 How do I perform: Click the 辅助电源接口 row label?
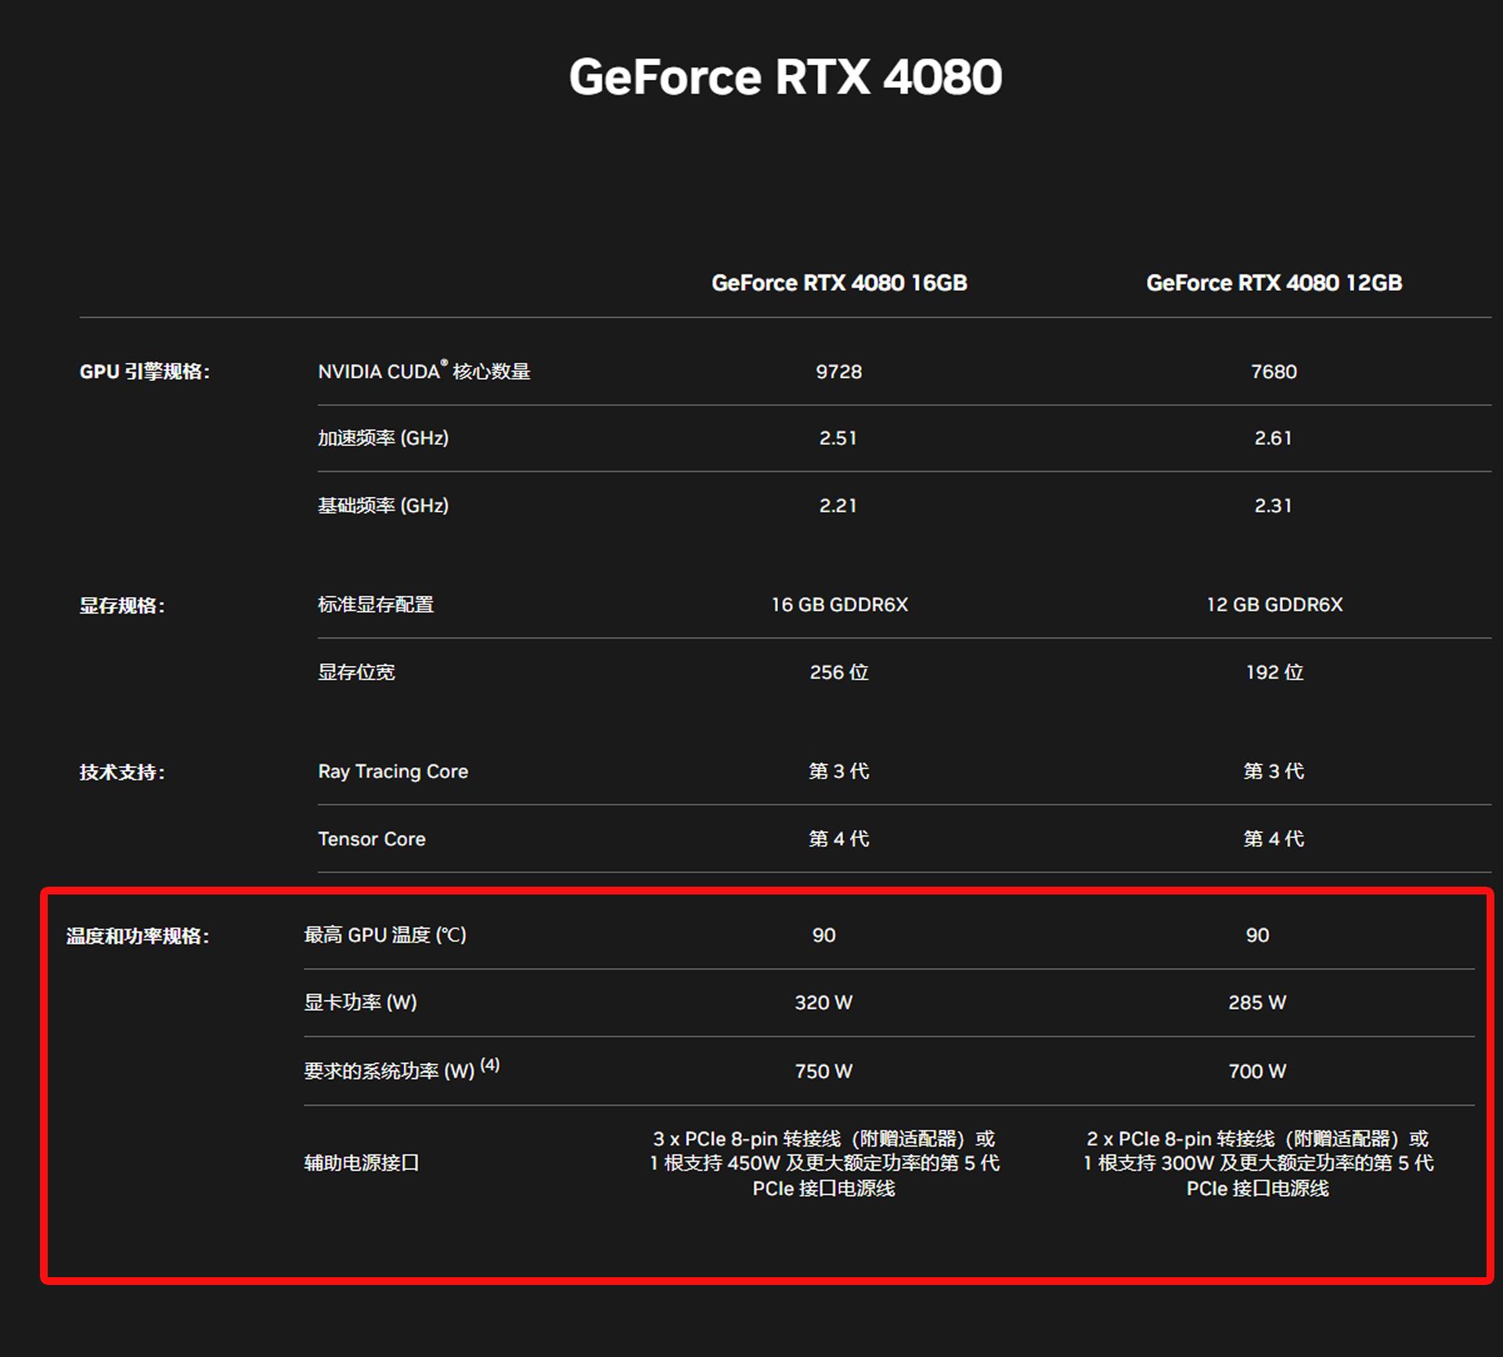(x=362, y=1163)
